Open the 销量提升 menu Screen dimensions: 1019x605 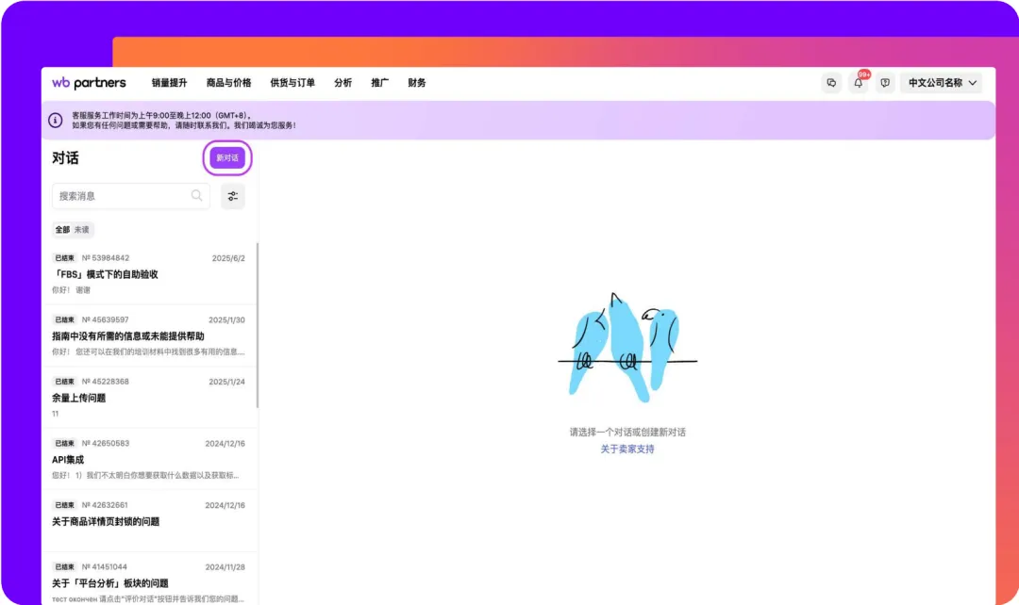(170, 83)
